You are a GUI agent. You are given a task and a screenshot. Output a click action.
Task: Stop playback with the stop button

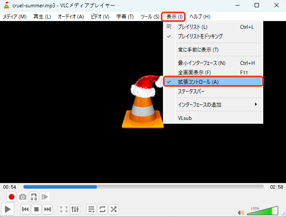click(36, 209)
